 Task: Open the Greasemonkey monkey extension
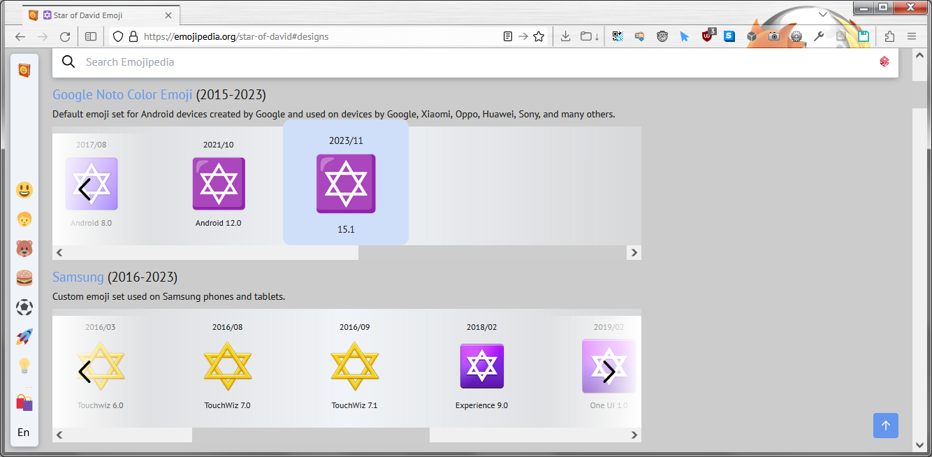[x=662, y=36]
